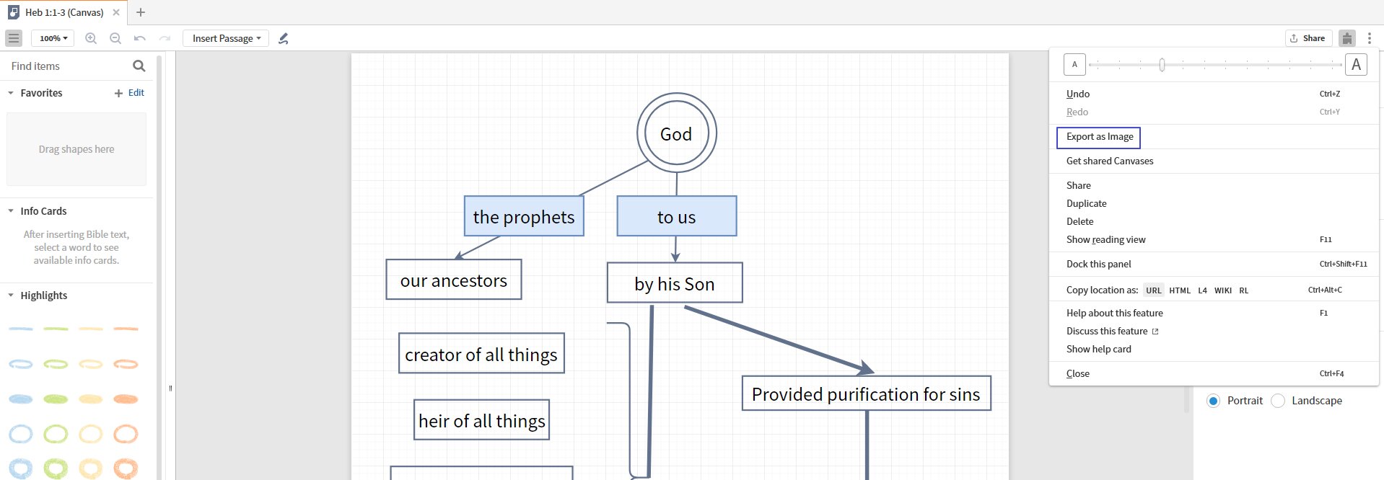Select Dock this panel menu item
This screenshot has width=1384, height=480.
(1098, 264)
